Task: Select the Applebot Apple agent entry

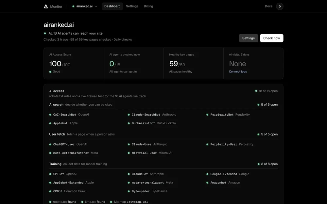Action: tap(63, 123)
